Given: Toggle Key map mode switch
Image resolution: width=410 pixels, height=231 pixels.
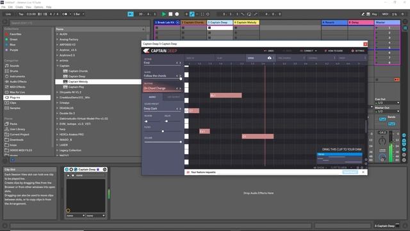Looking at the screenshot, I should click(x=374, y=14).
